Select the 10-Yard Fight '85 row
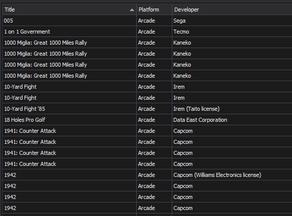Viewport: 292px width, 216px height. (x=147, y=109)
